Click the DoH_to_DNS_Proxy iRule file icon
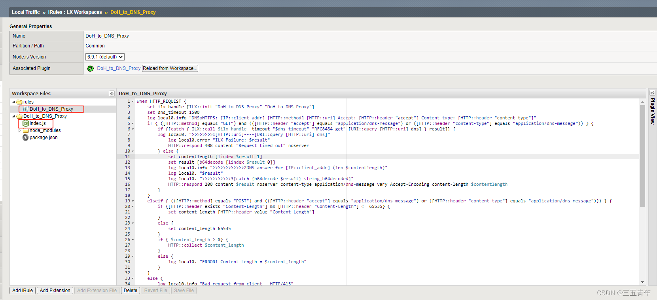 26,109
